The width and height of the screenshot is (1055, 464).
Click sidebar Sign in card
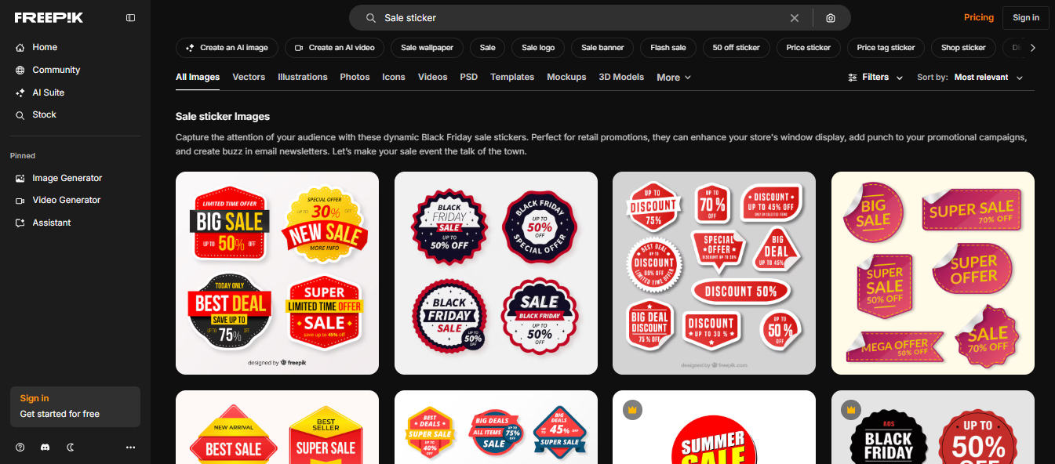tap(75, 406)
